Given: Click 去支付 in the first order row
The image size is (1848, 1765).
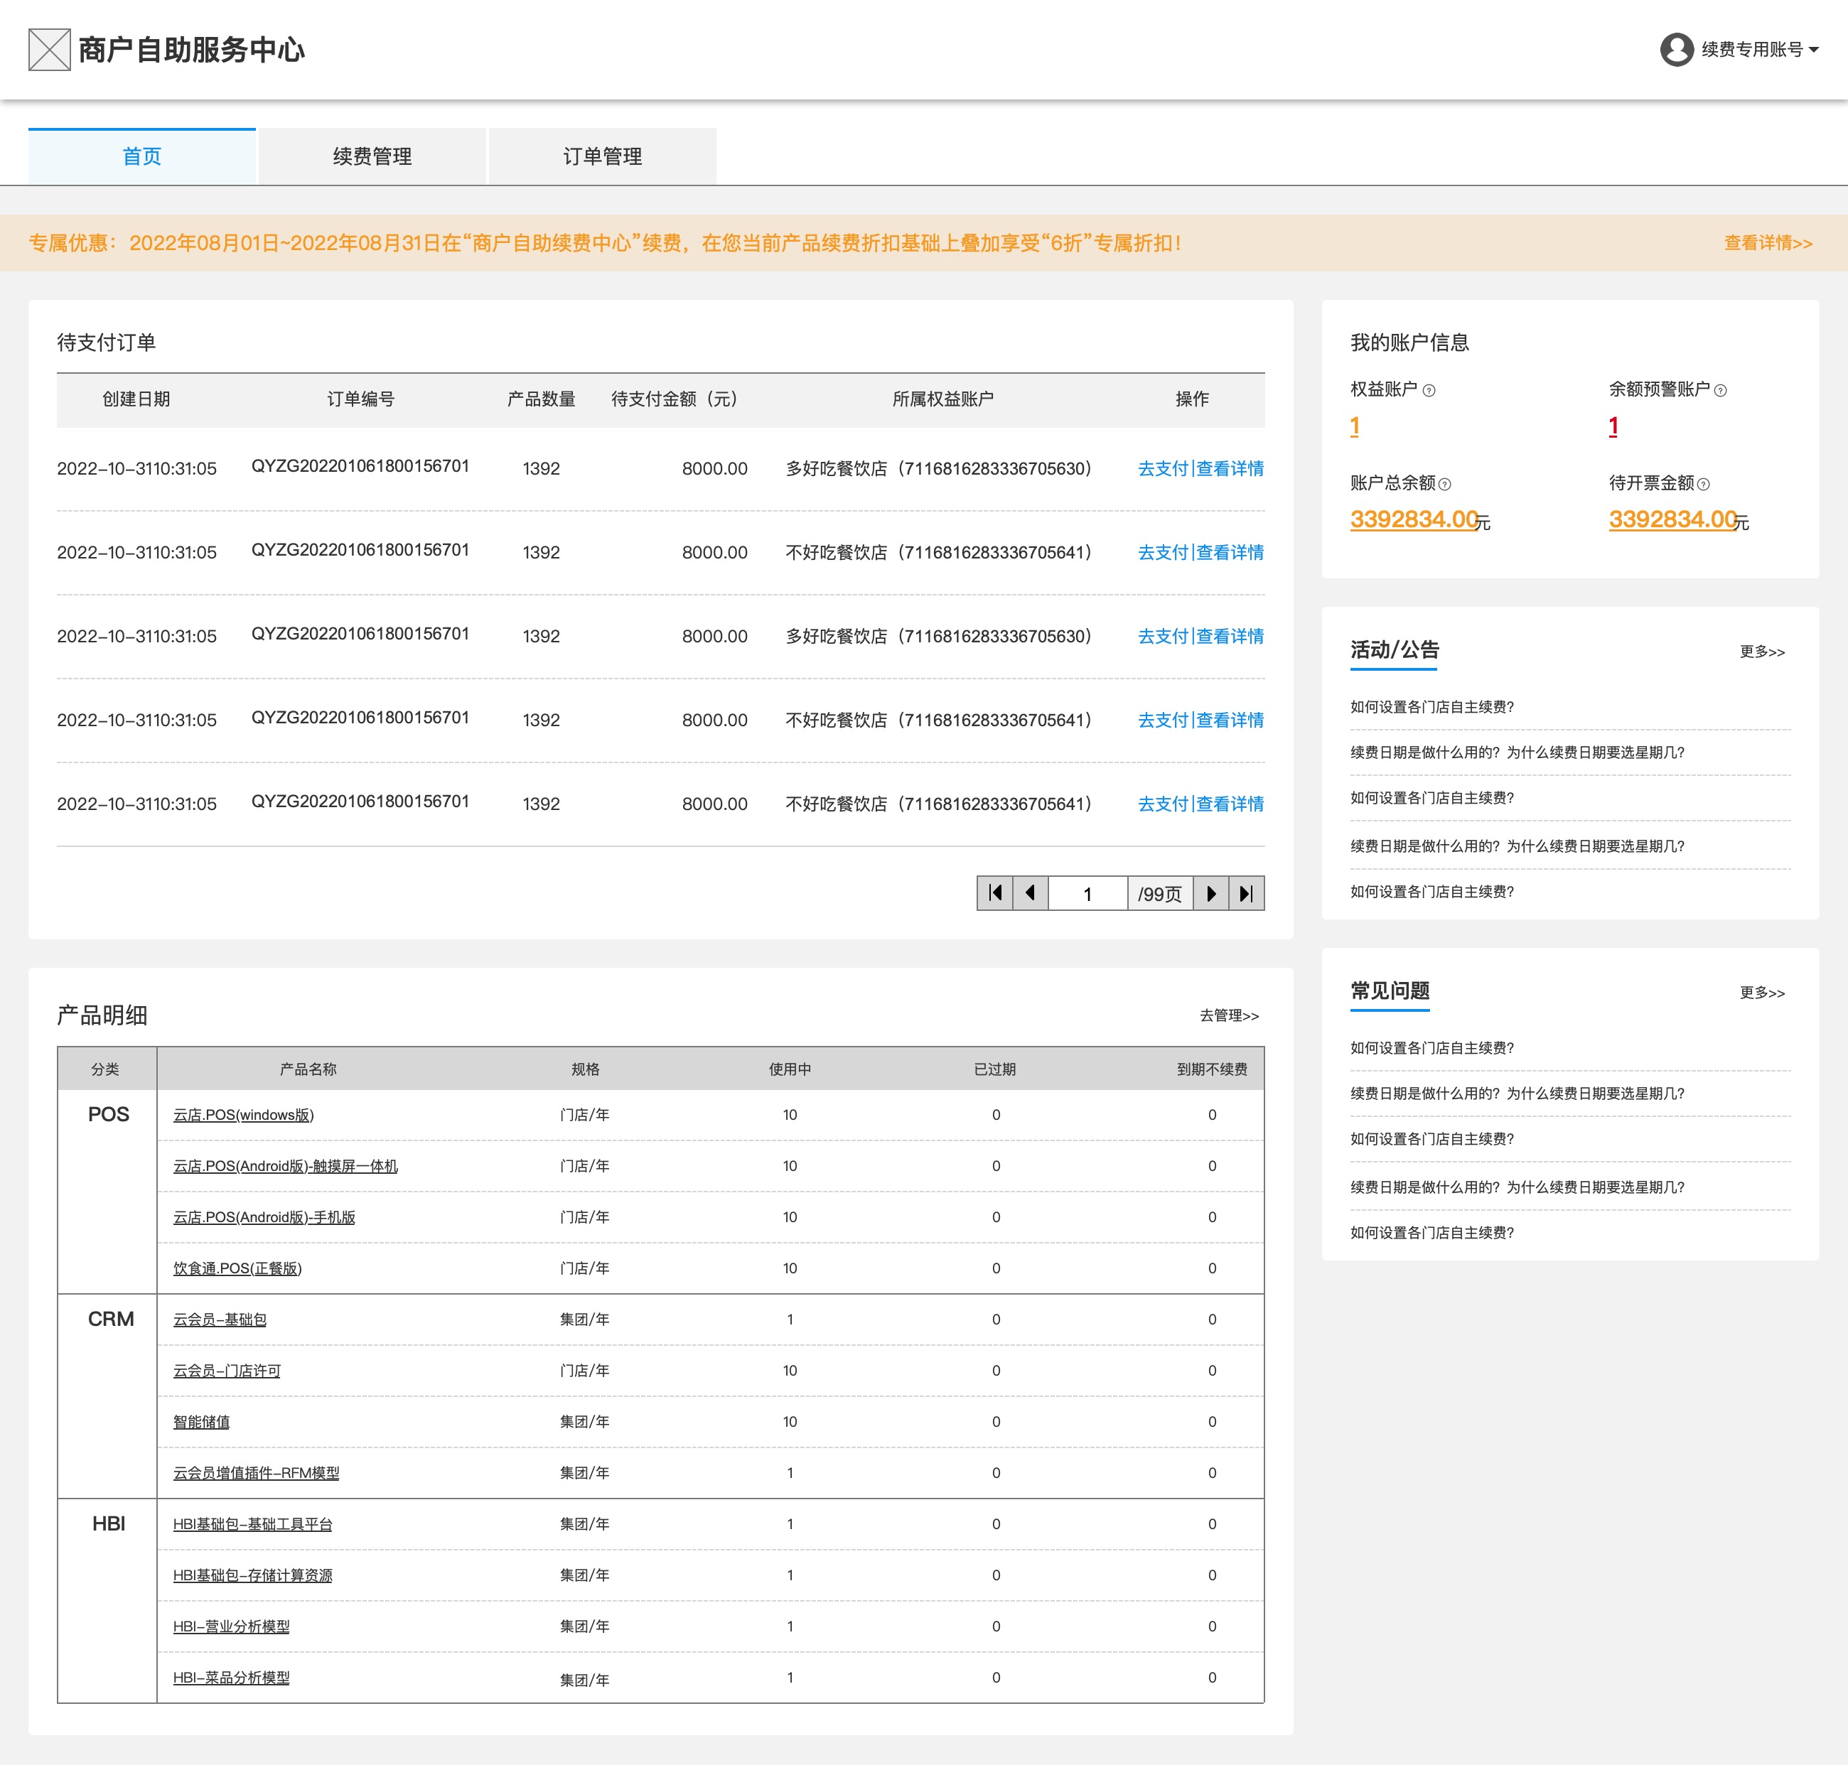Looking at the screenshot, I should point(1163,468).
